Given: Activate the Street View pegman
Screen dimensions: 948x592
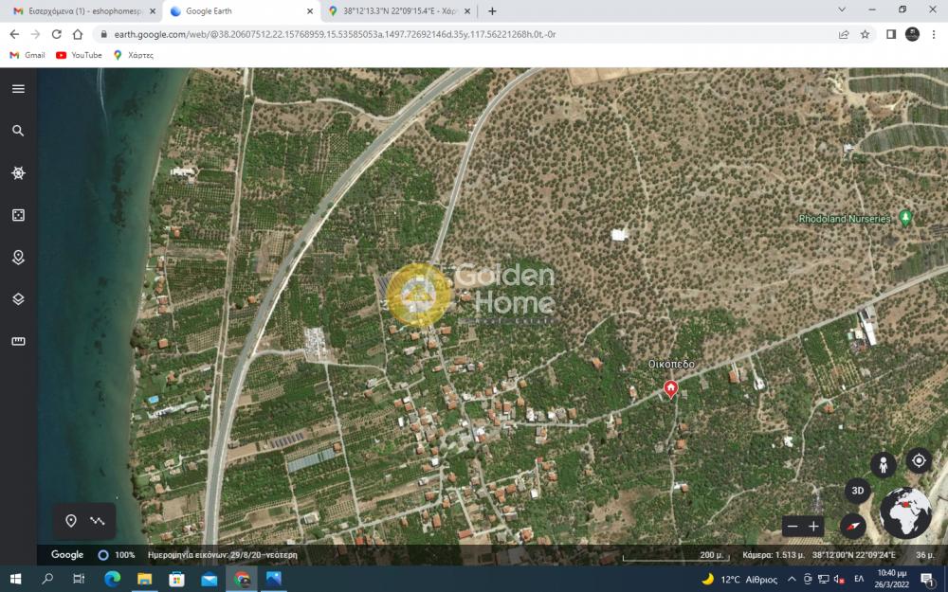Looking at the screenshot, I should [884, 465].
